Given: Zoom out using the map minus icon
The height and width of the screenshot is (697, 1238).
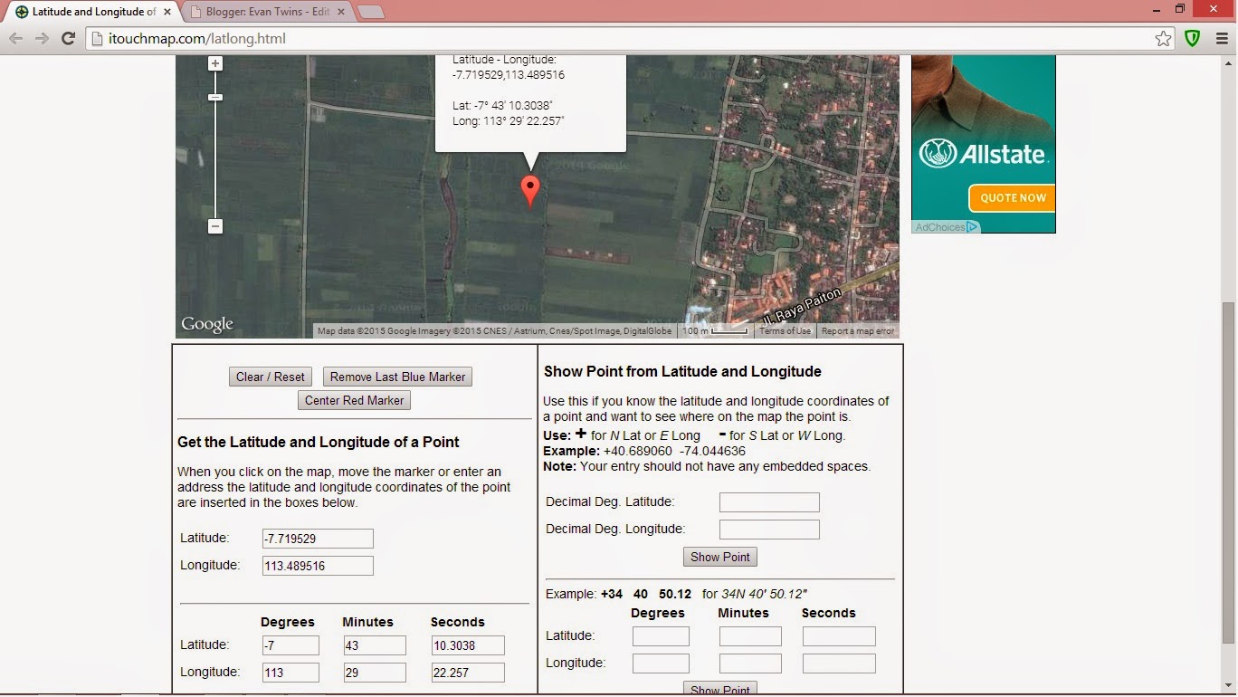Looking at the screenshot, I should [214, 226].
